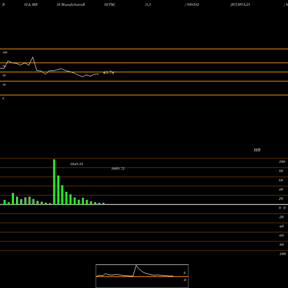Open the mini overview chart thumbnail
The height and width of the screenshot is (288, 288).
click(142, 276)
